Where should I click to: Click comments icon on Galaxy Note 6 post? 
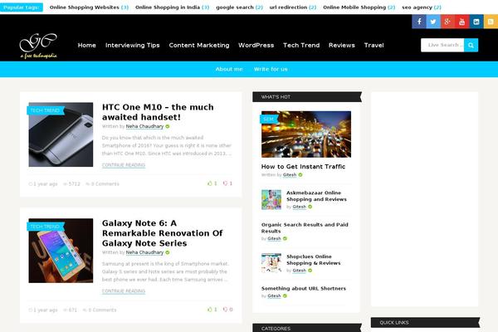pos(85,310)
